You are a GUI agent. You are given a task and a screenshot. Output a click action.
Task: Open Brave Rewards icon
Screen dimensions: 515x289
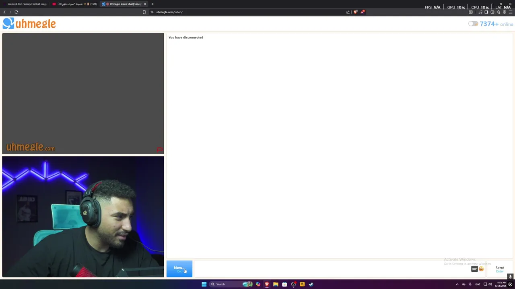tap(363, 12)
